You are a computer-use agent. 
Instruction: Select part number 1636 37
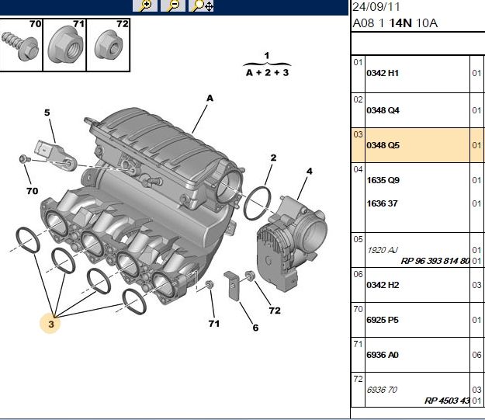[382, 203]
